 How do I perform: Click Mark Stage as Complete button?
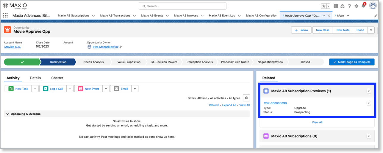[x=352, y=62]
